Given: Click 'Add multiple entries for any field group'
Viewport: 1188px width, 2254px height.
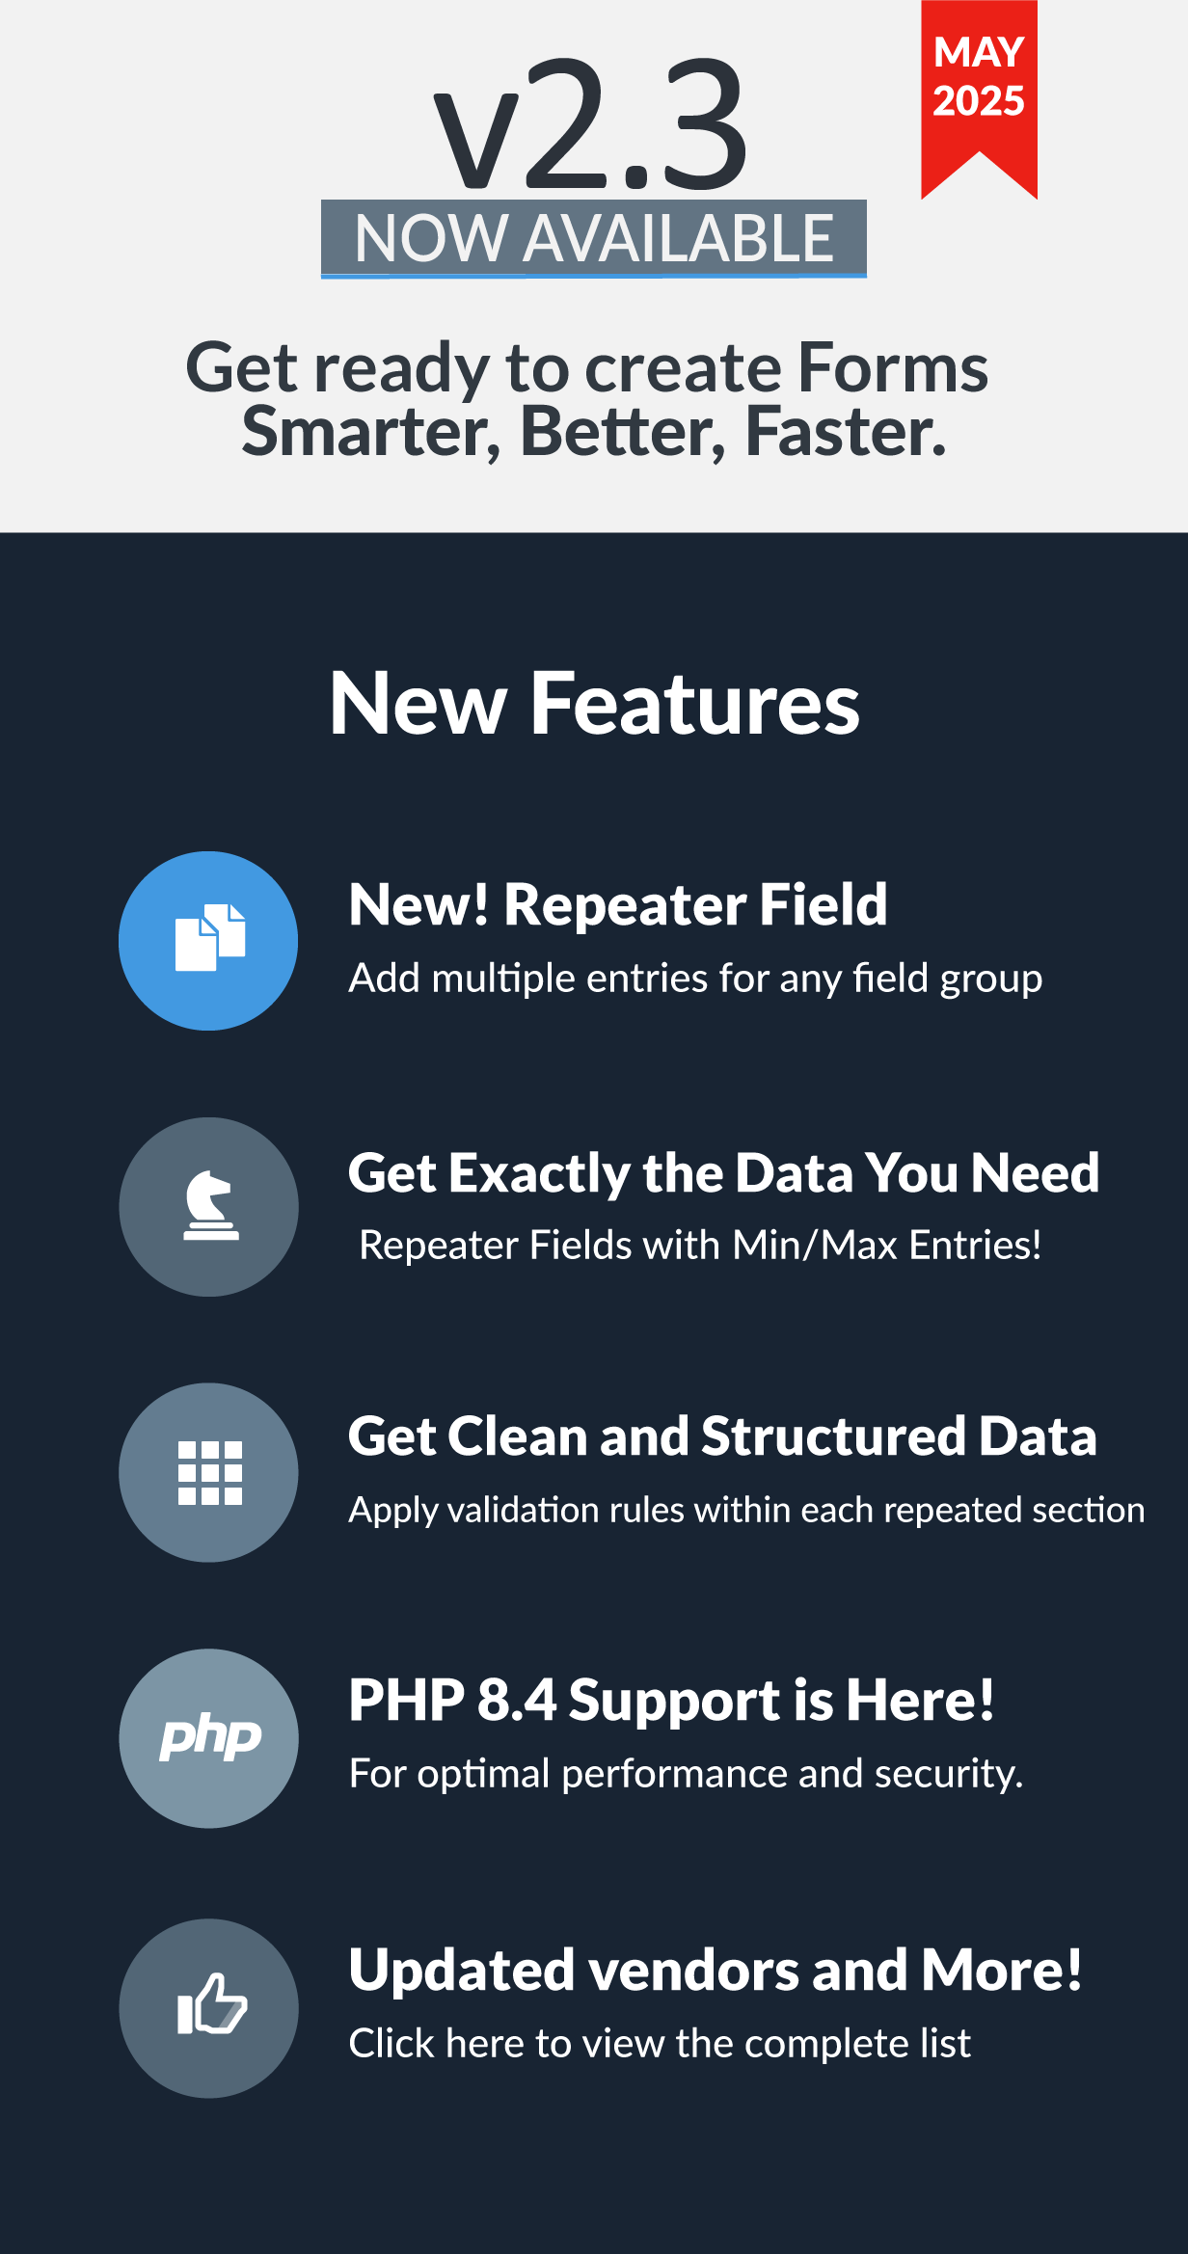Looking at the screenshot, I should coord(695,978).
